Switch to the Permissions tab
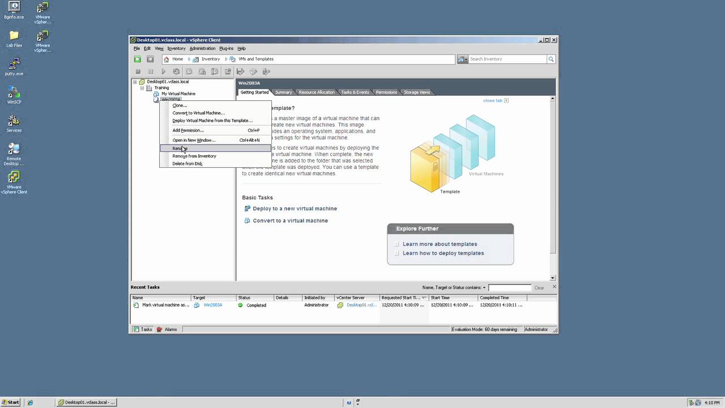The height and width of the screenshot is (408, 725). pyautogui.click(x=386, y=92)
